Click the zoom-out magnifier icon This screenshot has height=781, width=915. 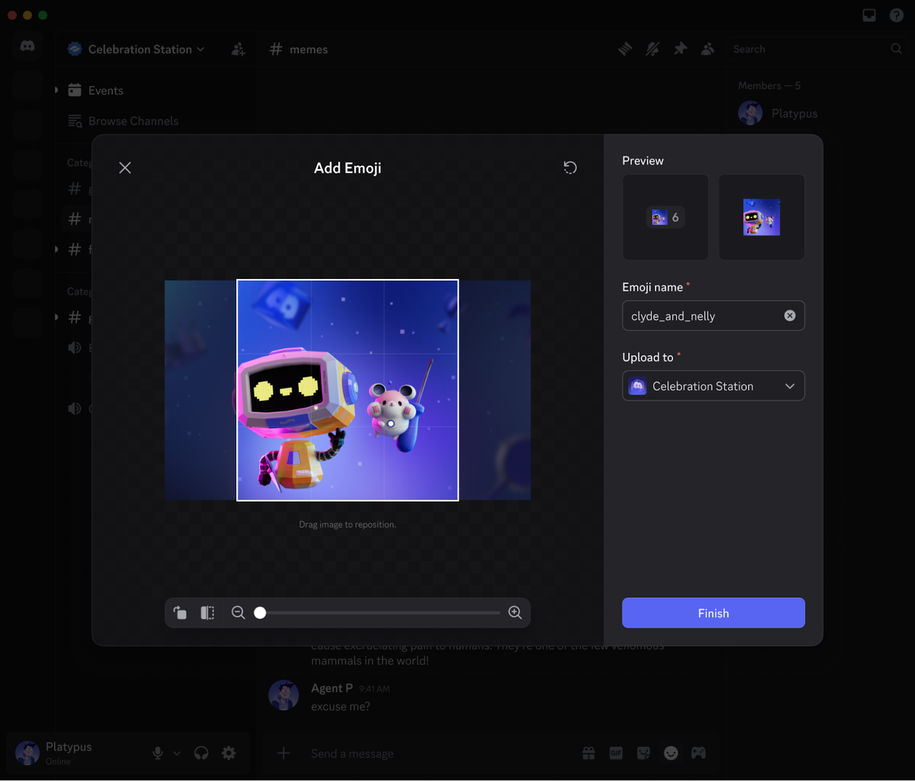238,612
